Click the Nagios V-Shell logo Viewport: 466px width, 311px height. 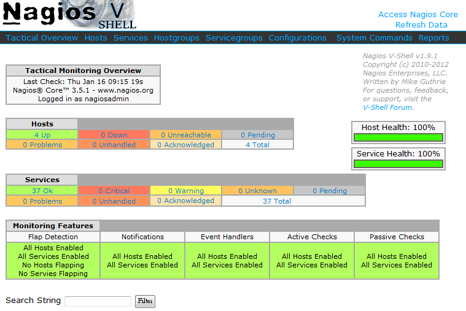[69, 15]
